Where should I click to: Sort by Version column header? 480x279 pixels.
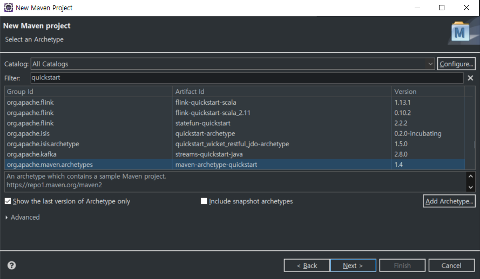click(428, 91)
